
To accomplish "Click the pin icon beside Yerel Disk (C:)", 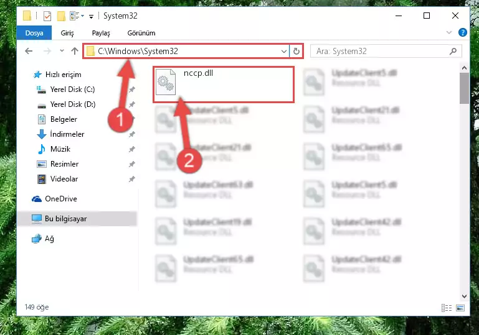I will 131,89.
